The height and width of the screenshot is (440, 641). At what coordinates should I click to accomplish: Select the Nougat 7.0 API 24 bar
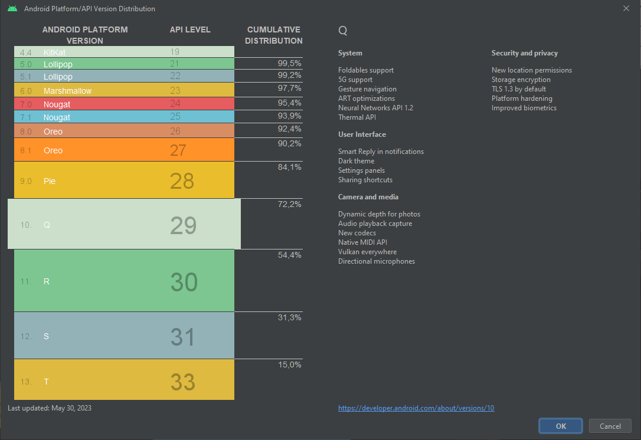[124, 104]
